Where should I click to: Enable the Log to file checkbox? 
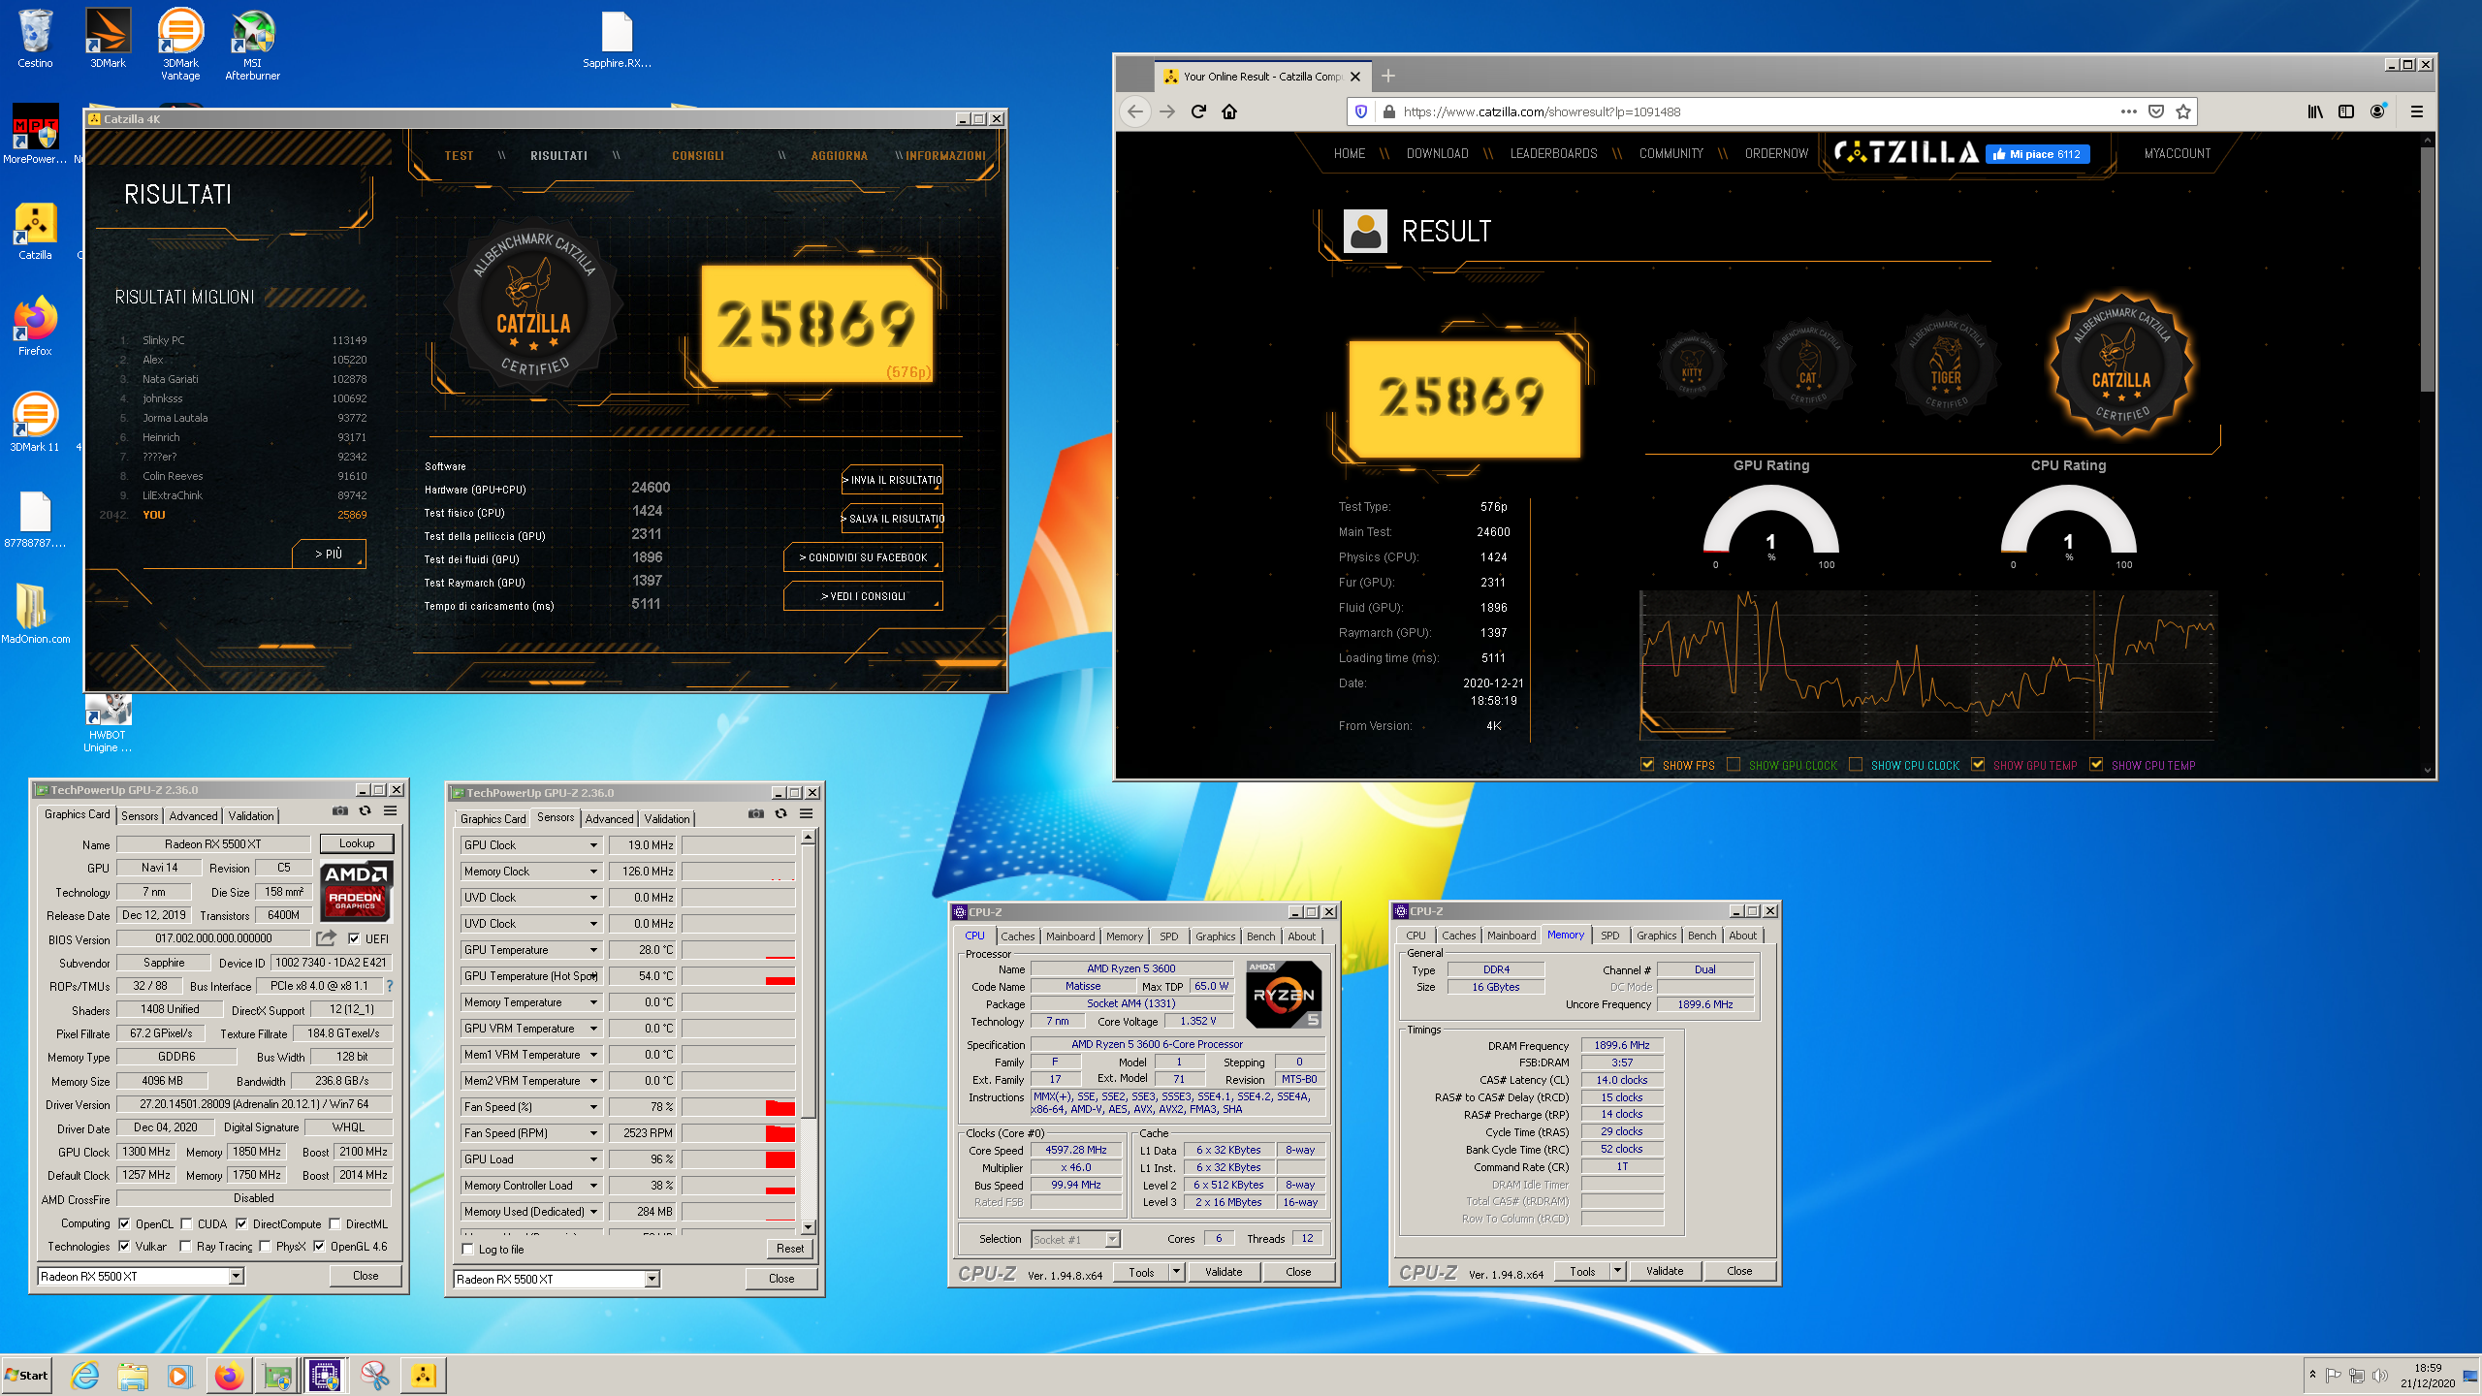click(x=468, y=1249)
